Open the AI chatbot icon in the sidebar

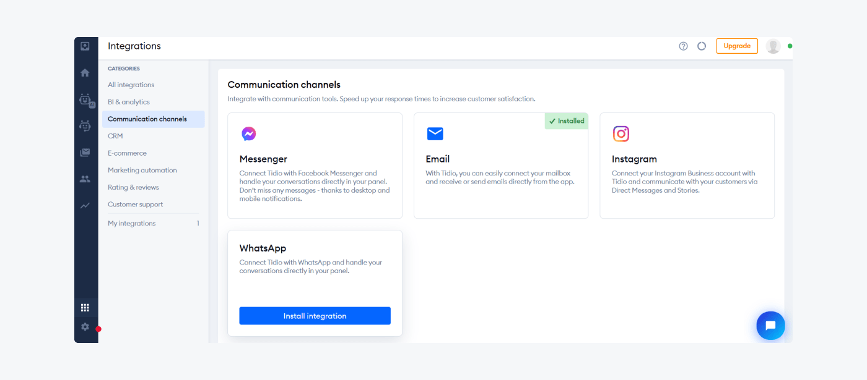pos(86,100)
